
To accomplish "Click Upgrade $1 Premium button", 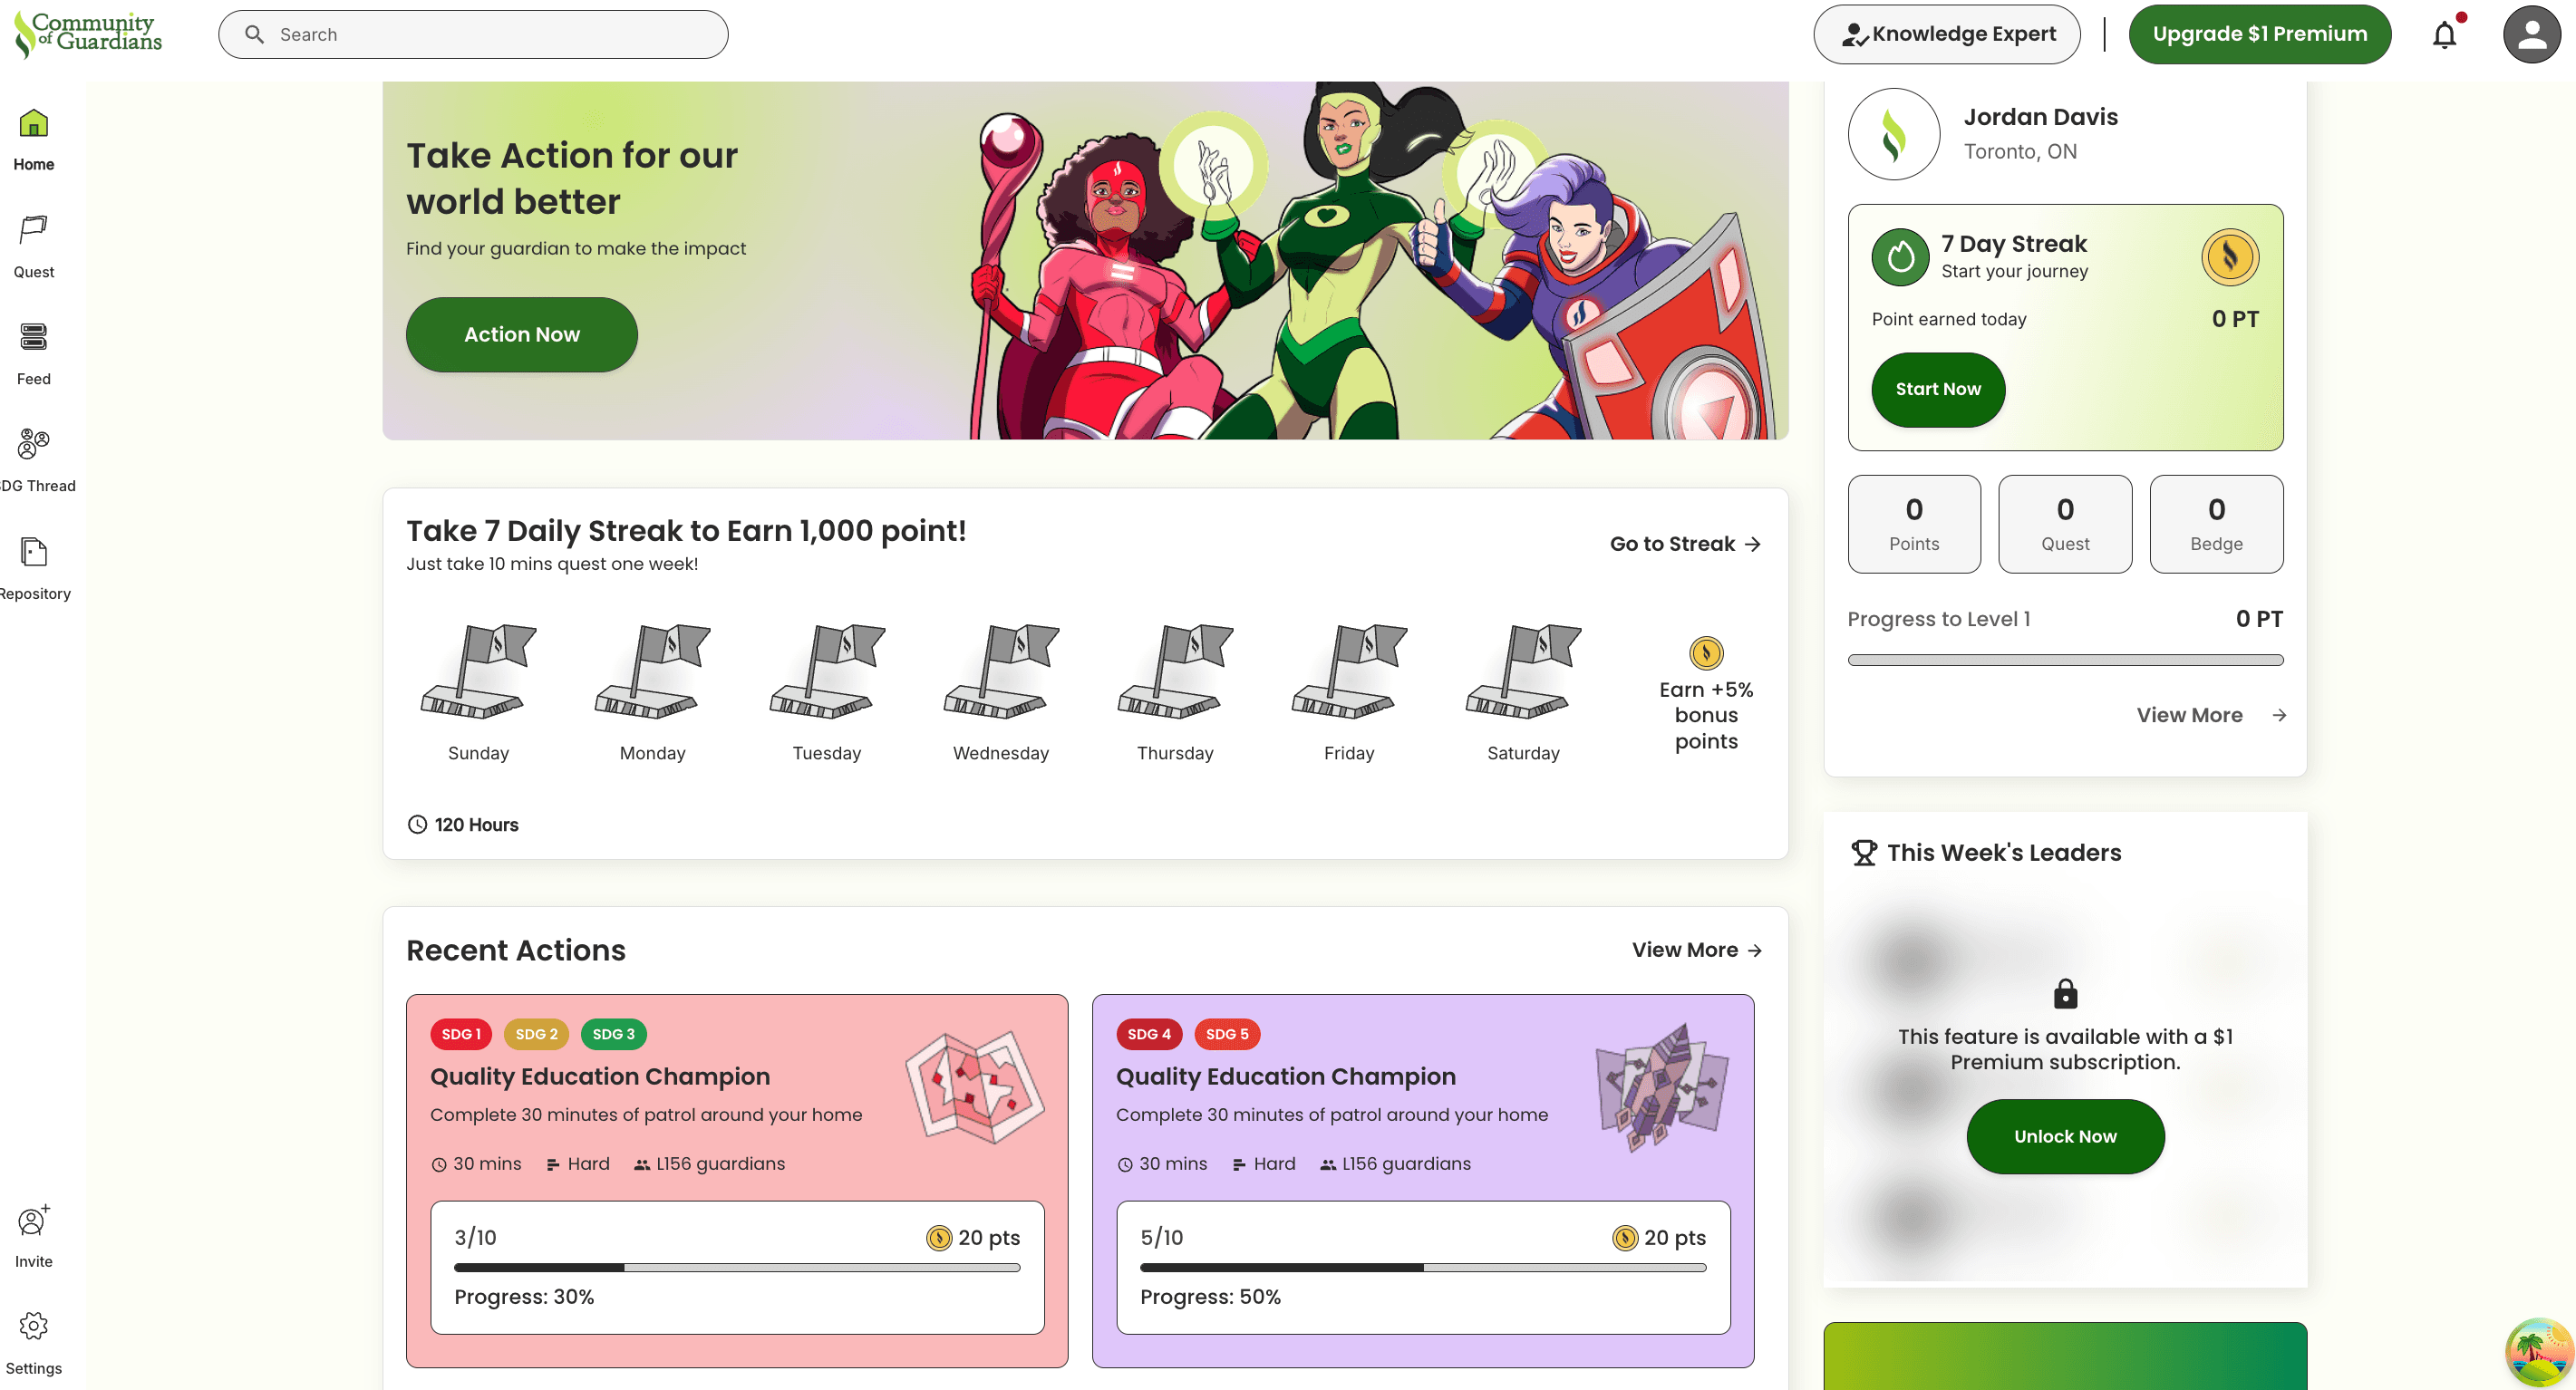I will (x=2259, y=35).
